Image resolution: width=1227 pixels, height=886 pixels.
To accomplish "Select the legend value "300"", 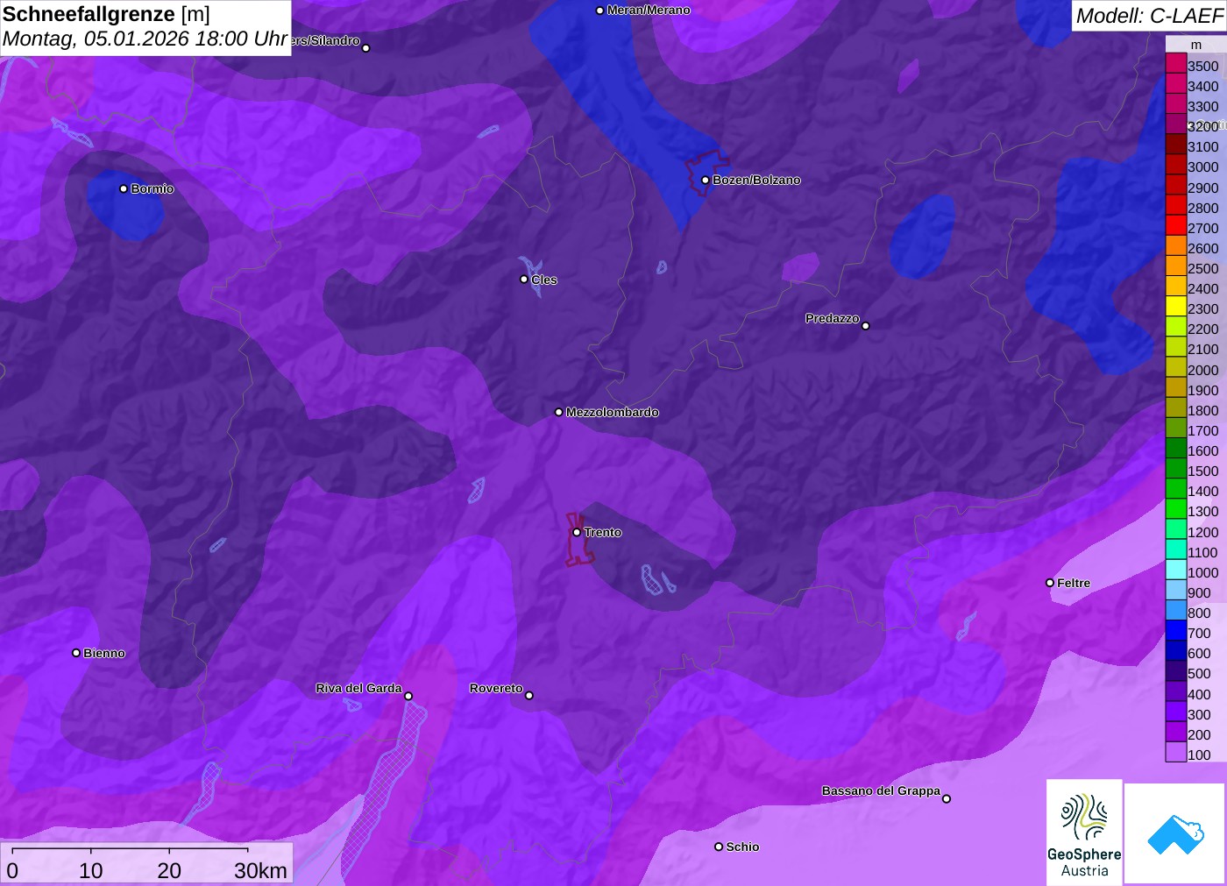I will (1199, 714).
